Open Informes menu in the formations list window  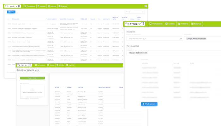(52, 6)
